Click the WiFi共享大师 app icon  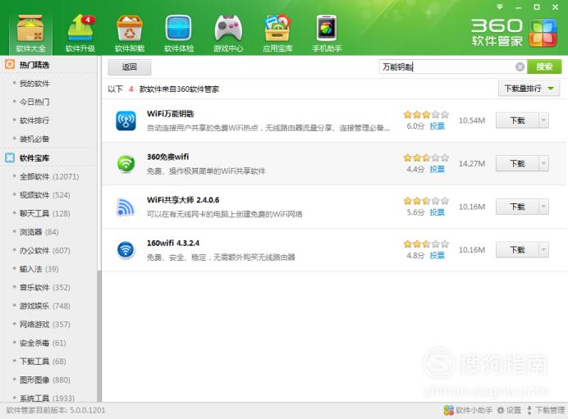click(x=126, y=207)
